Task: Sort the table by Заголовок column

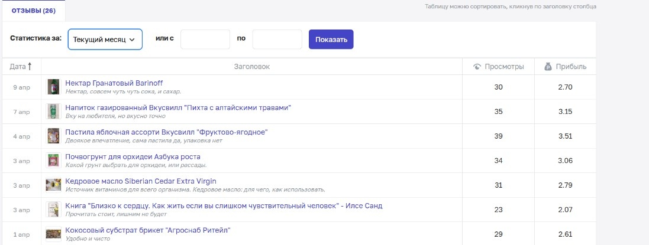Action: click(x=251, y=67)
